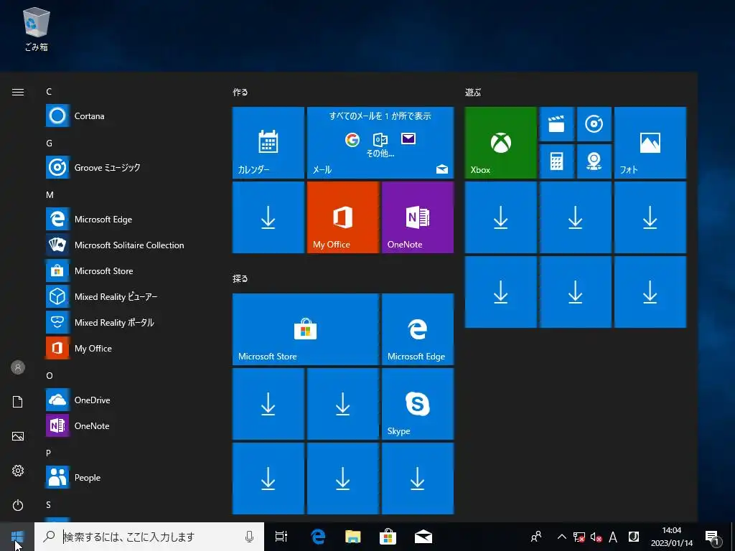Open Microsoft Store from the taskbar
This screenshot has width=735, height=551.
(x=388, y=537)
